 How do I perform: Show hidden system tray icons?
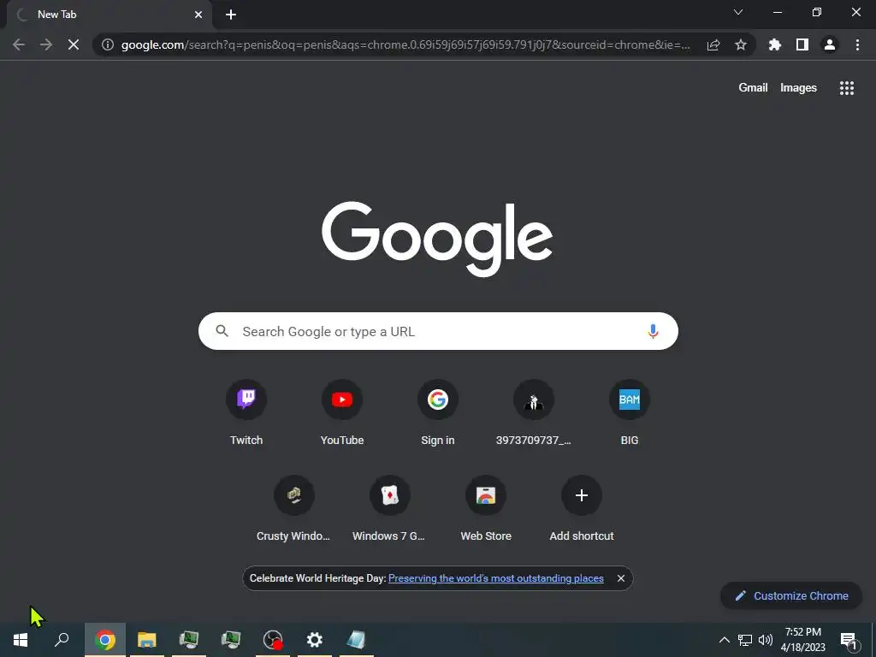724,640
